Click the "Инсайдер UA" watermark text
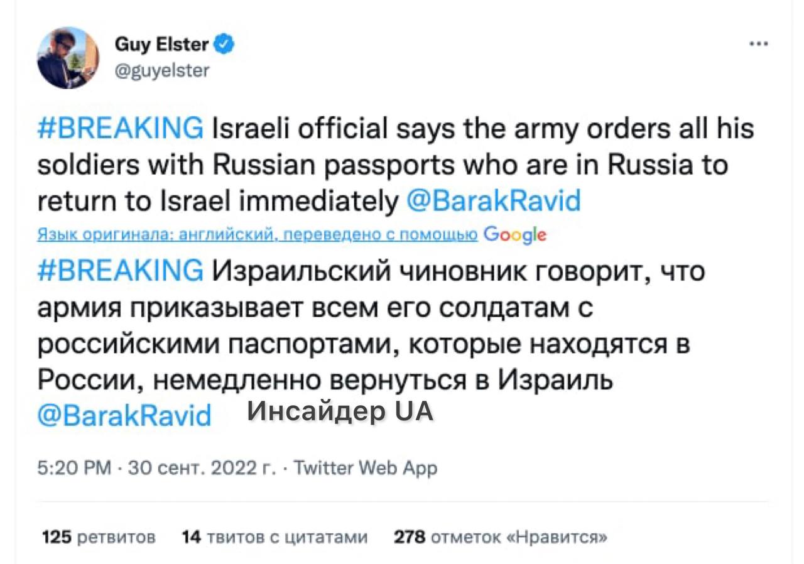 tap(340, 411)
